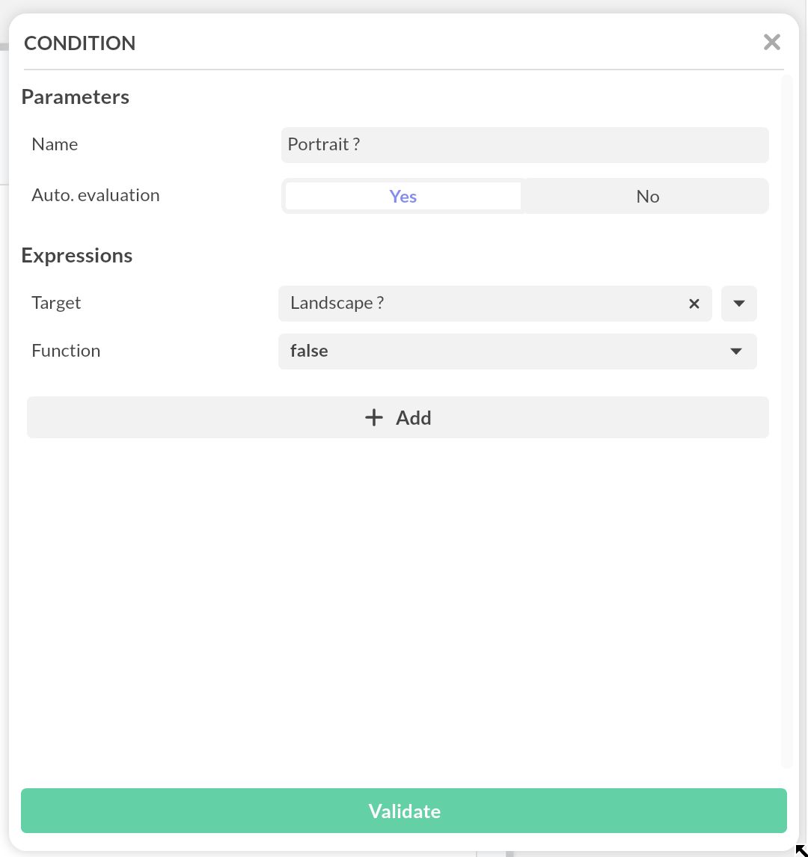This screenshot has width=808, height=857.
Task: Clear the "Landscape ?" target using the x icon
Action: pos(694,304)
